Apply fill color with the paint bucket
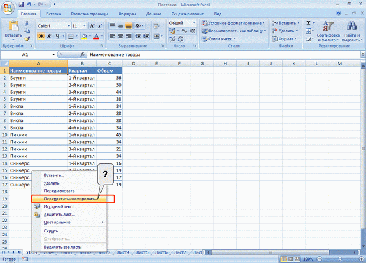This screenshot has height=263, width=366. pos(84,36)
